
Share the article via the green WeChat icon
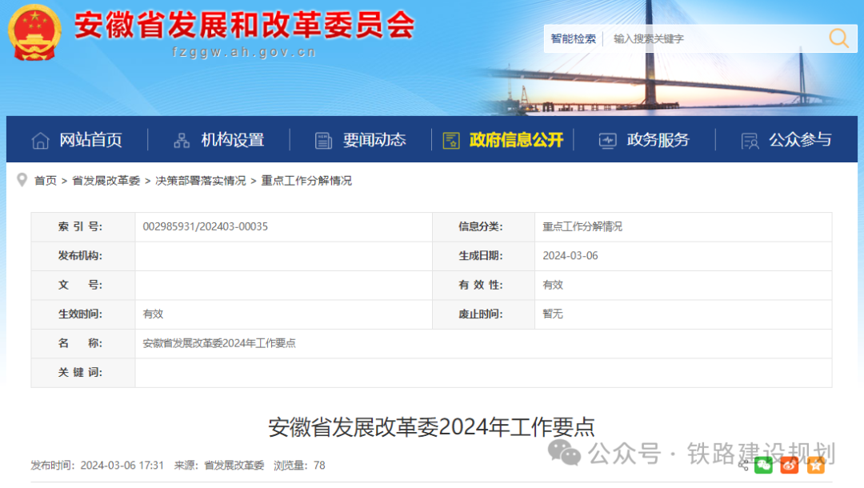click(x=763, y=465)
